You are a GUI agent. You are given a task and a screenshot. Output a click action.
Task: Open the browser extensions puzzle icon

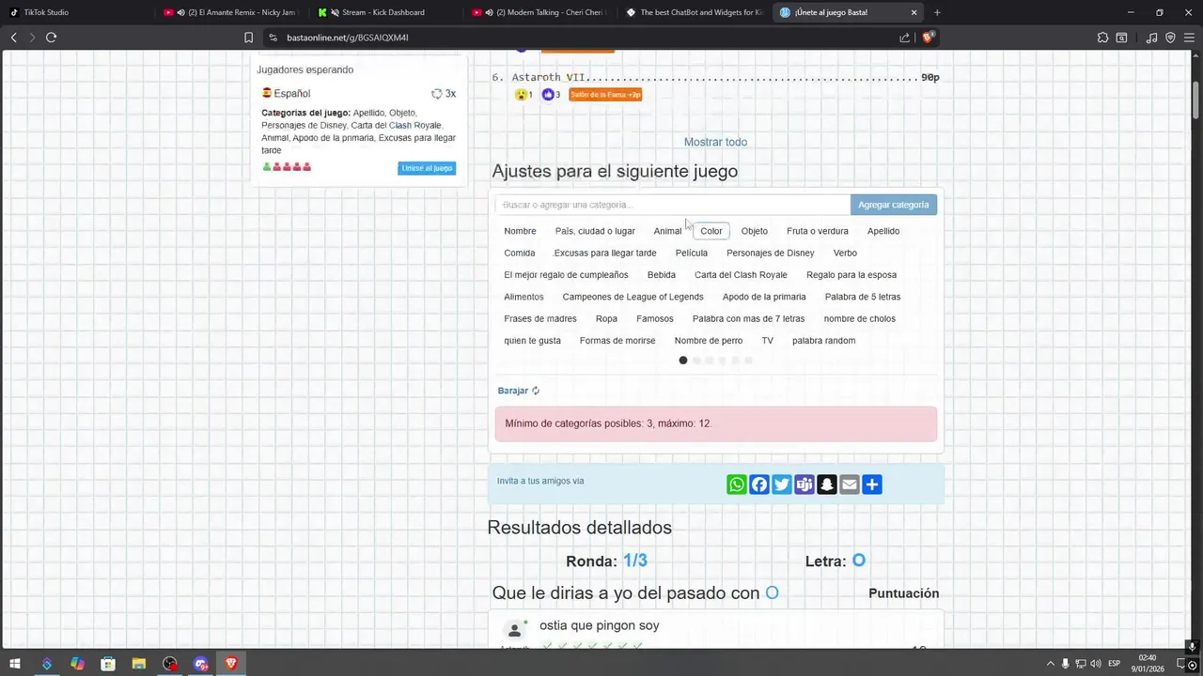1102,38
